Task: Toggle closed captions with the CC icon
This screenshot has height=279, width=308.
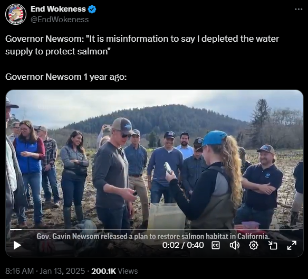Action: click(x=216, y=245)
